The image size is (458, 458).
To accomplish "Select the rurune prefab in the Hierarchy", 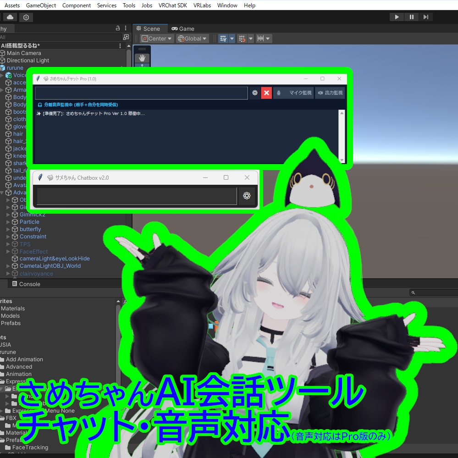I will (x=15, y=68).
